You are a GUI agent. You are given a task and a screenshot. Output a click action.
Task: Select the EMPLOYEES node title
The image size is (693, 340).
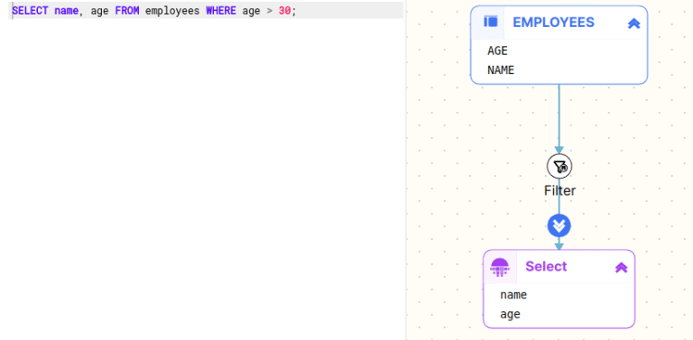click(x=553, y=22)
